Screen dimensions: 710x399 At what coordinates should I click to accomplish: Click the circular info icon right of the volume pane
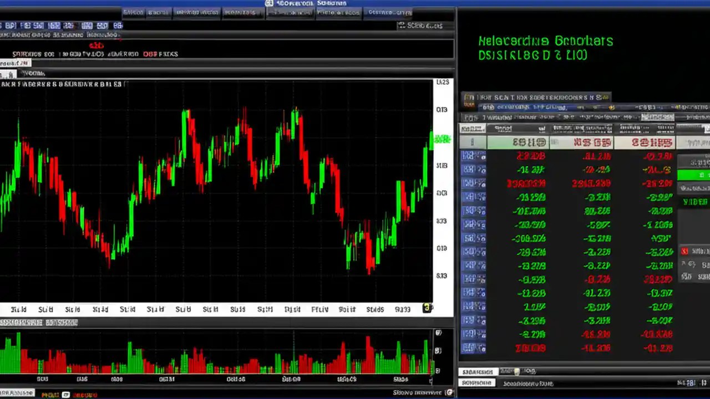click(438, 332)
